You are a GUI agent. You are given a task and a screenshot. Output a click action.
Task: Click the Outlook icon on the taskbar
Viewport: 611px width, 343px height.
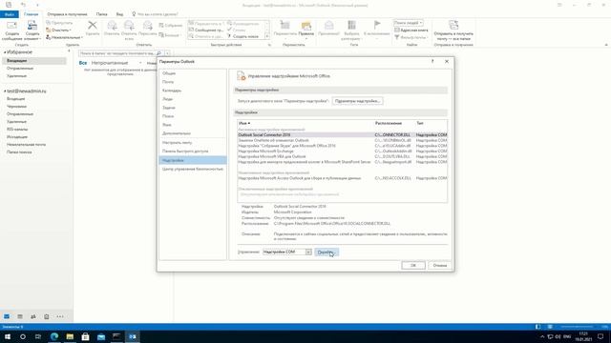133,336
